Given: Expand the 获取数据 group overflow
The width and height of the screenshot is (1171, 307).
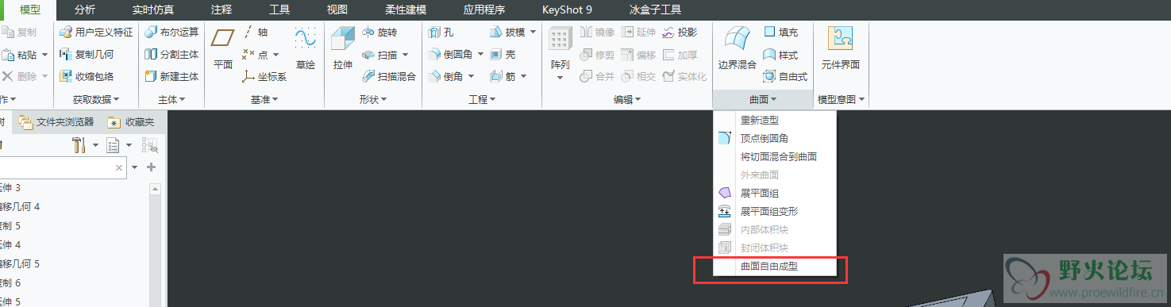Looking at the screenshot, I should point(95,100).
